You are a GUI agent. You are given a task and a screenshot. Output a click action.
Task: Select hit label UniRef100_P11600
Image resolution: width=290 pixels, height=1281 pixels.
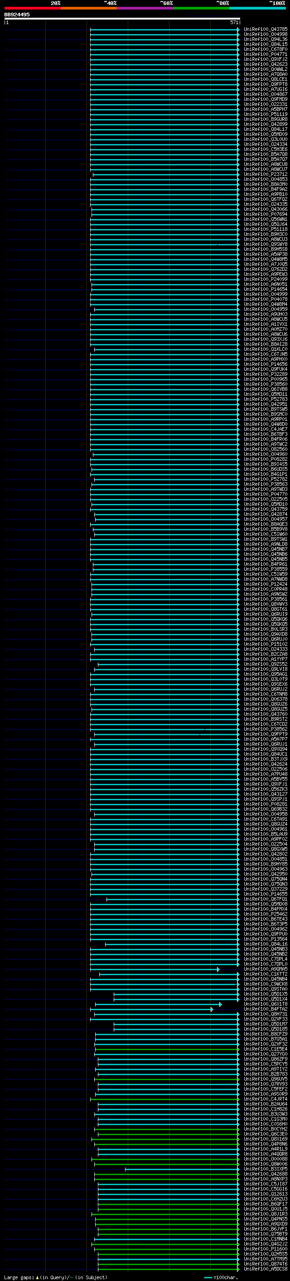point(265,1249)
